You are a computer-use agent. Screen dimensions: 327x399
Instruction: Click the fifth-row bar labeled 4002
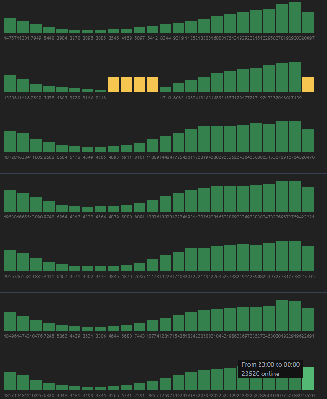[87, 269]
